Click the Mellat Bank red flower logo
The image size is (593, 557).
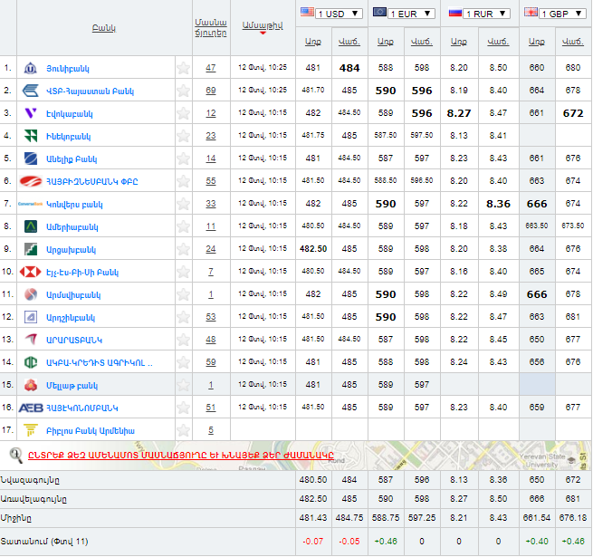point(31,385)
